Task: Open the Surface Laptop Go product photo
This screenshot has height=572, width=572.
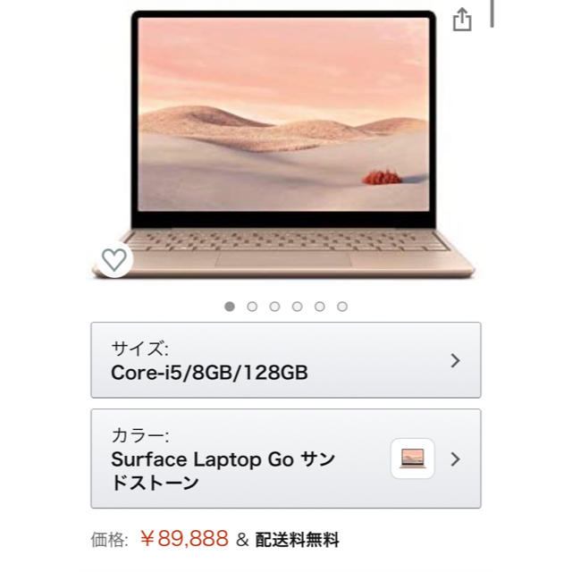Action: click(x=284, y=145)
